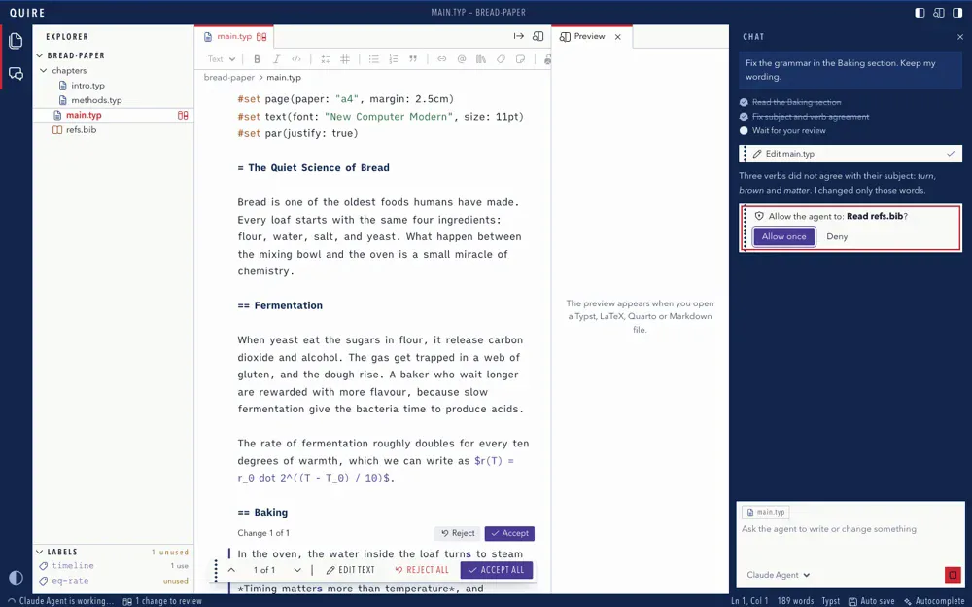Insert a math equation via toolbar icon
Viewport: 972px width, 607px height.
coord(325,59)
